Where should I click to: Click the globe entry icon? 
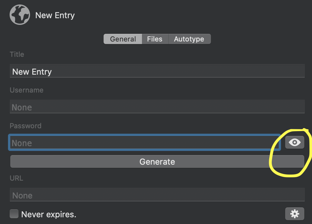(20, 15)
